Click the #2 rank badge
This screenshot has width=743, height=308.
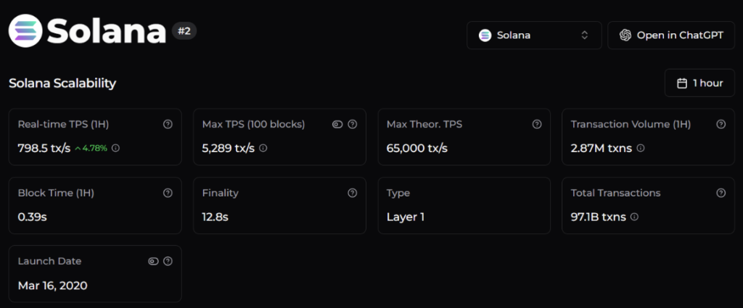tap(184, 31)
